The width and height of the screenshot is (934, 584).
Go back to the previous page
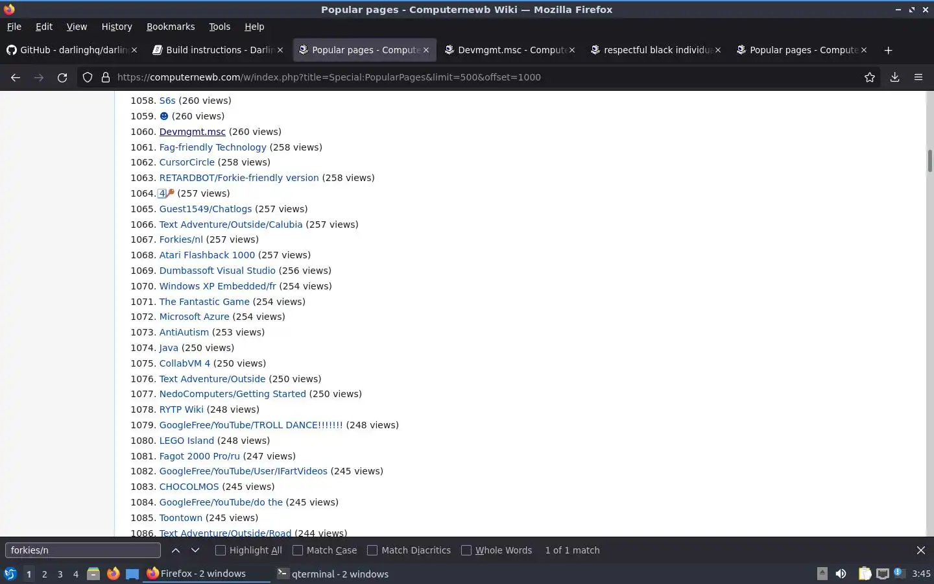[x=16, y=77]
